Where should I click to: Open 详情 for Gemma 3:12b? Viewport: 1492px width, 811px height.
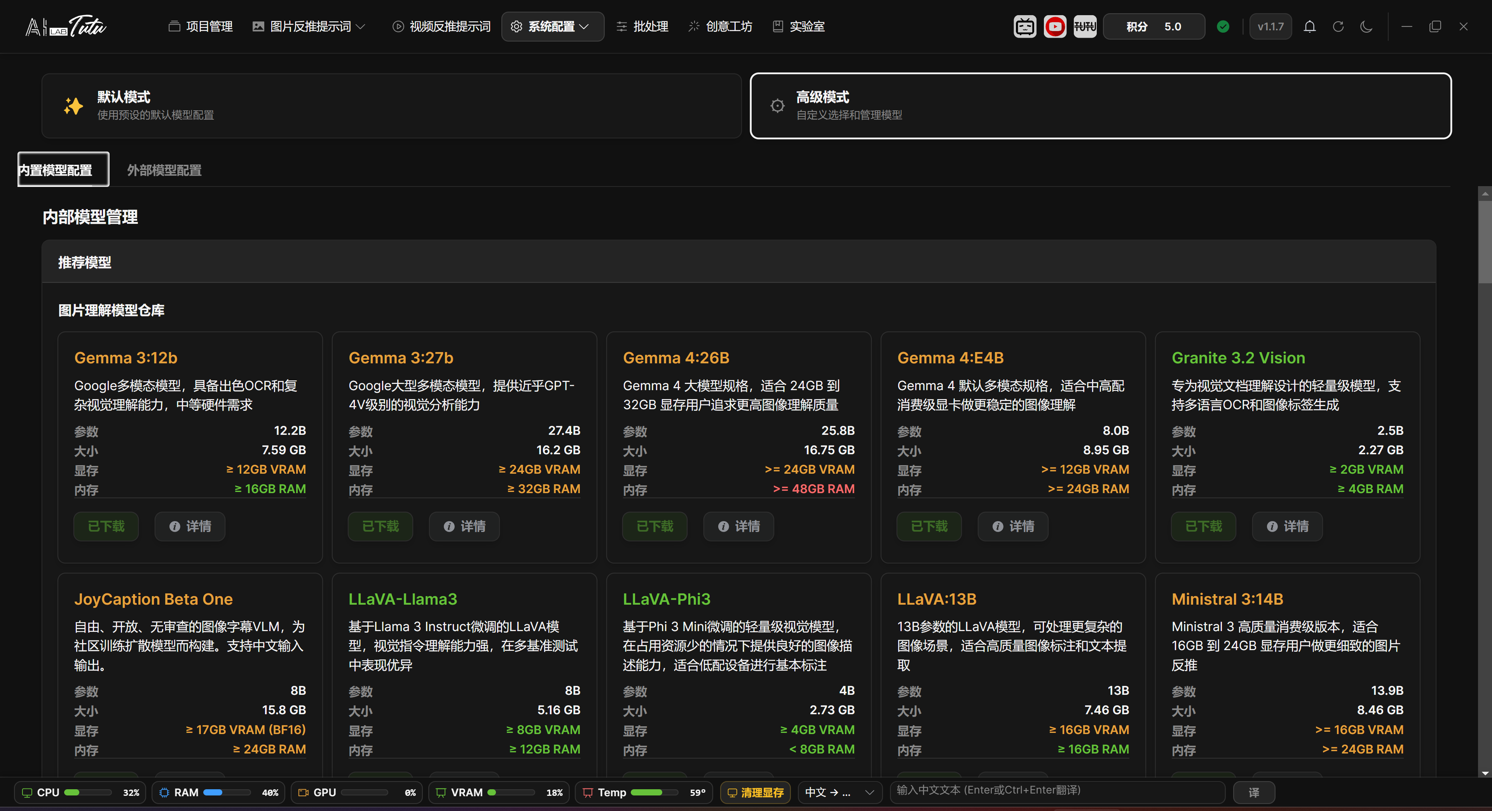click(190, 526)
